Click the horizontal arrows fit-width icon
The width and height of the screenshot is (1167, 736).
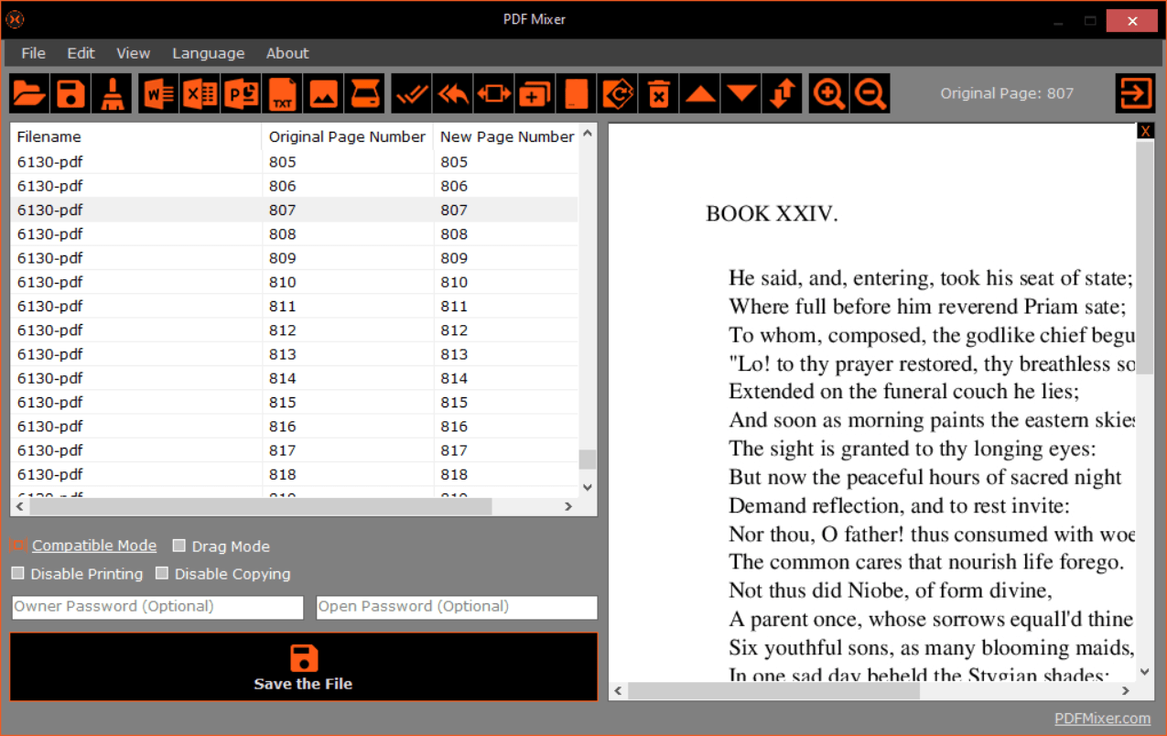pyautogui.click(x=494, y=93)
